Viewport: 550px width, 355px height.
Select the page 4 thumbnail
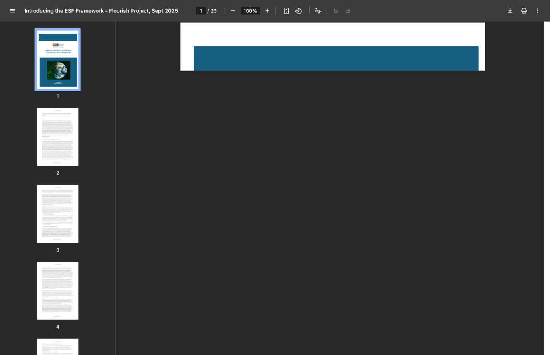click(58, 291)
